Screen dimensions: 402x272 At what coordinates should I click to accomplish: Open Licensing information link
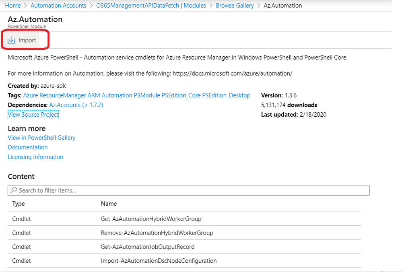tap(35, 157)
